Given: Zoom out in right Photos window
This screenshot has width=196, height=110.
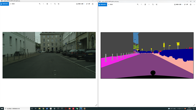Looking at the screenshot, I should 141,4.
